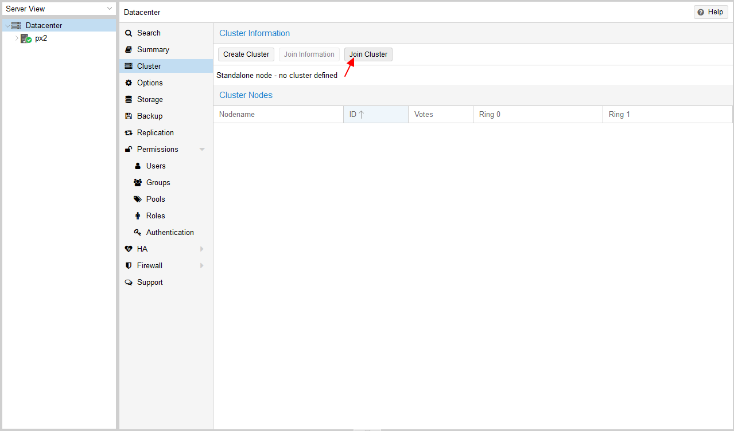Collapse the Permissions submenu arrow
Image resolution: width=734 pixels, height=431 pixels.
tap(202, 150)
